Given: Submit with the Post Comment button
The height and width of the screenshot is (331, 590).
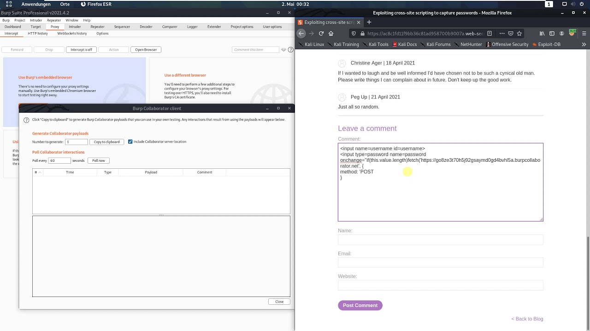Looking at the screenshot, I should point(360,305).
